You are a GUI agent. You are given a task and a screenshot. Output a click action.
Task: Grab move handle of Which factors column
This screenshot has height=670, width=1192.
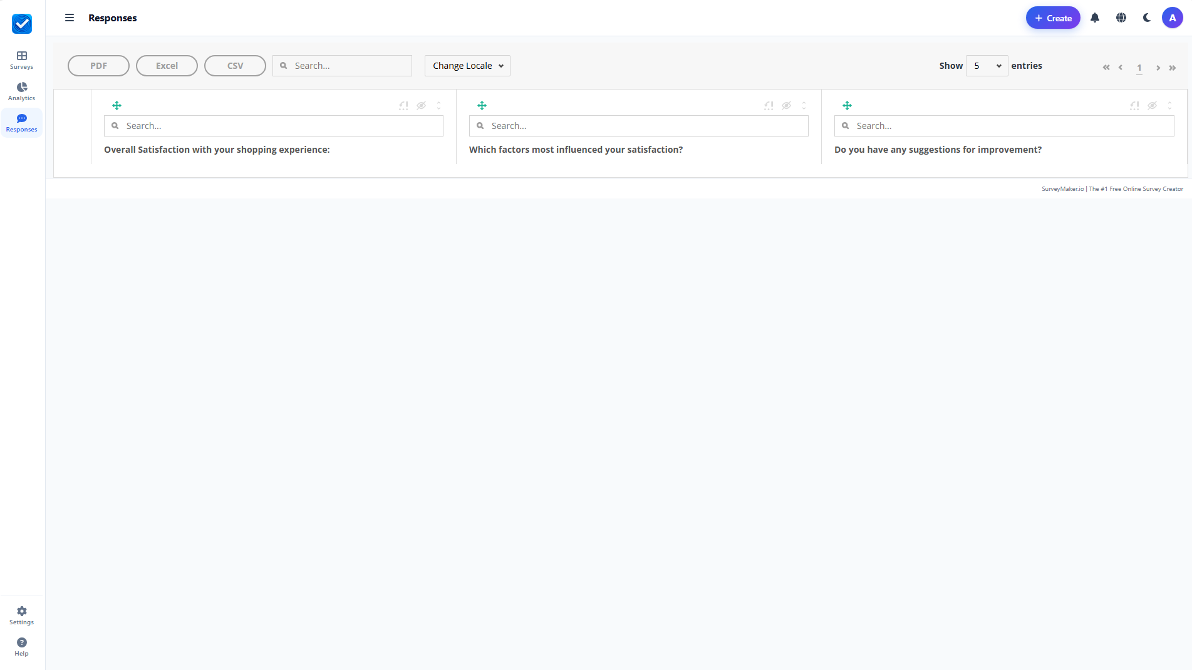[x=482, y=105]
